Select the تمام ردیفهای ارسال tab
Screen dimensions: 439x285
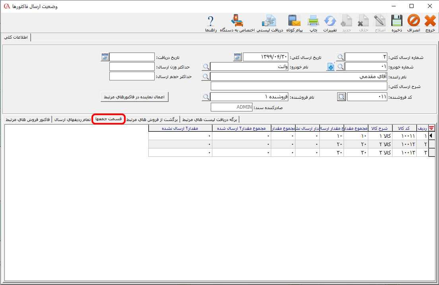(72, 119)
